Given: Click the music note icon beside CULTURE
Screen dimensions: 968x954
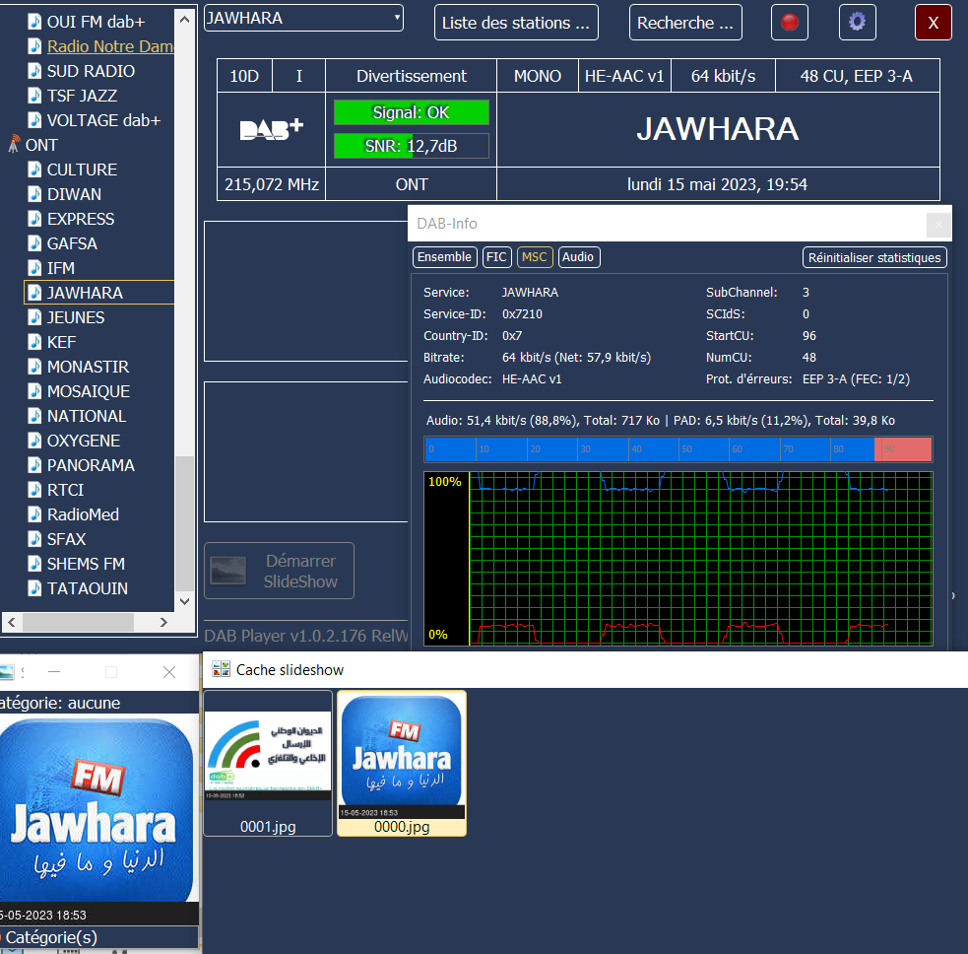Looking at the screenshot, I should click(x=34, y=170).
